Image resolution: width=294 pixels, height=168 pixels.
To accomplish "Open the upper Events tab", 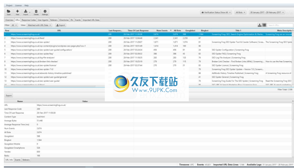I will coord(78,20).
